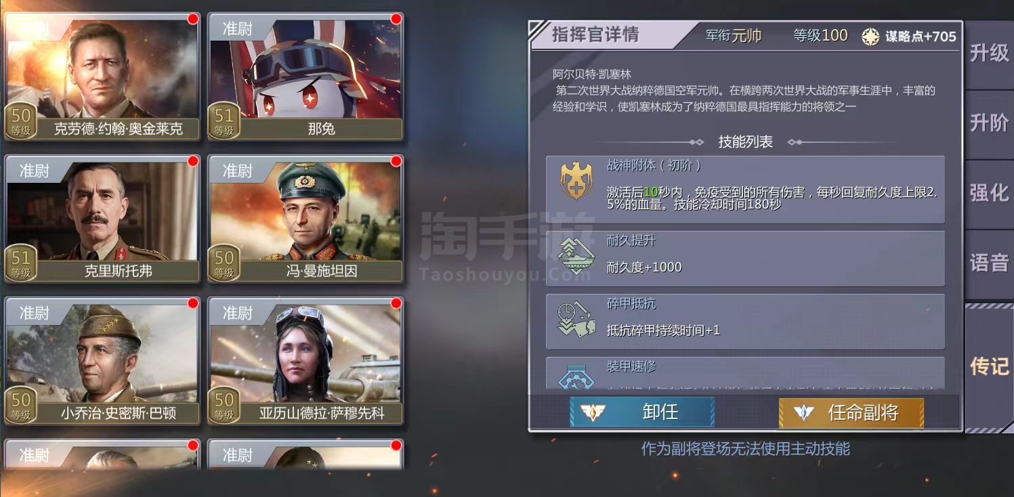Select commander 小乔治·史密斯·巴顿 card
Viewport: 1014px width, 497px height.
[102, 361]
